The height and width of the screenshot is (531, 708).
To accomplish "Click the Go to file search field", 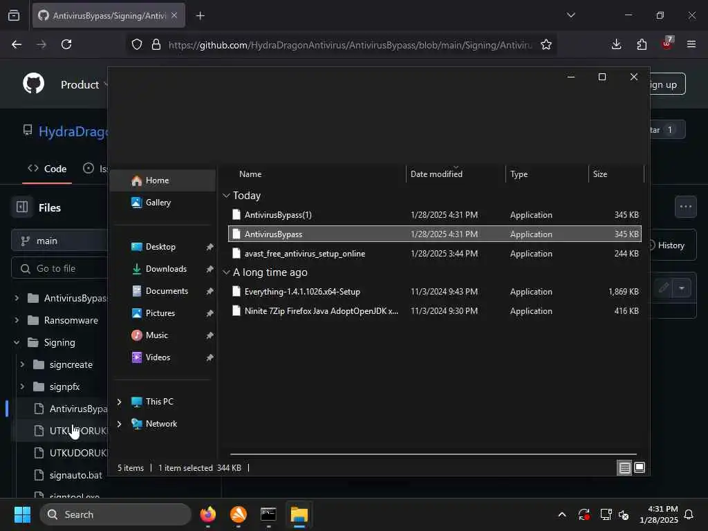I will [x=59, y=269].
